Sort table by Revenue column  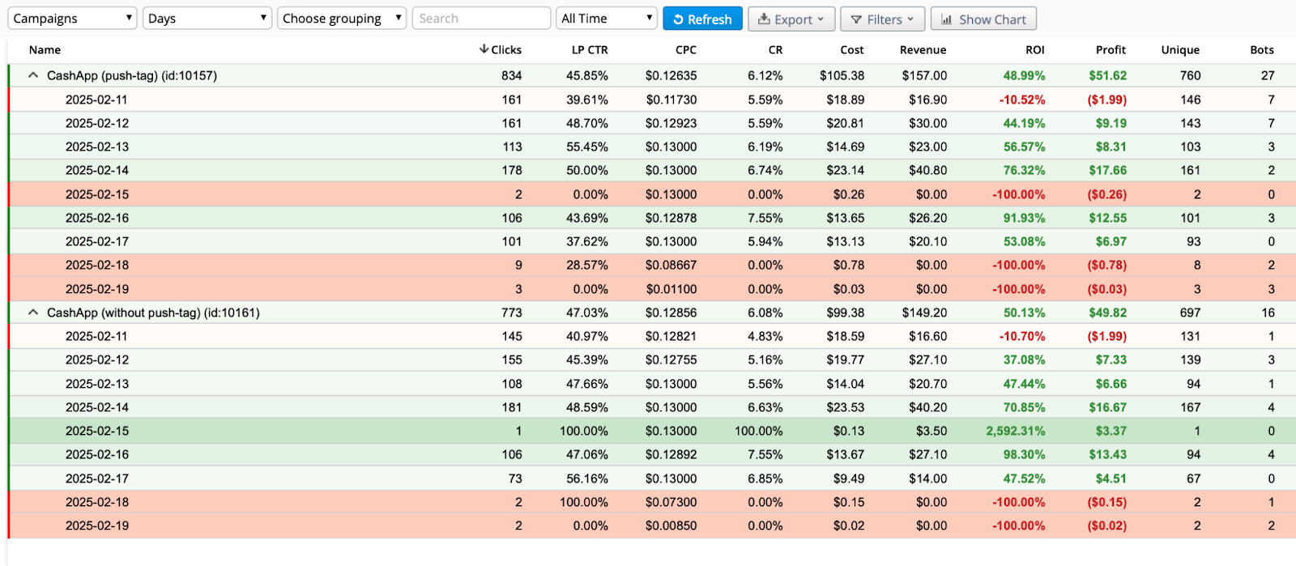(x=923, y=49)
